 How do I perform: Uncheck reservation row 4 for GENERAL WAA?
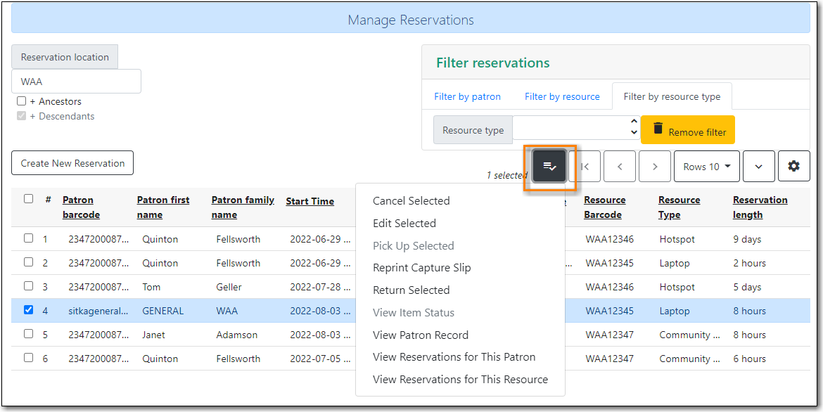[x=28, y=311]
